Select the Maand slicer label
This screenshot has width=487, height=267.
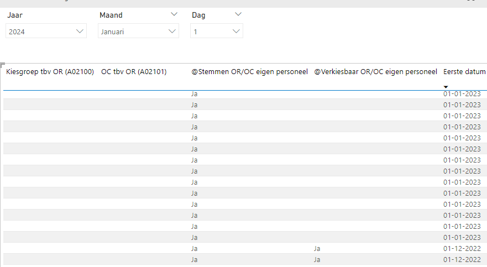pyautogui.click(x=111, y=15)
